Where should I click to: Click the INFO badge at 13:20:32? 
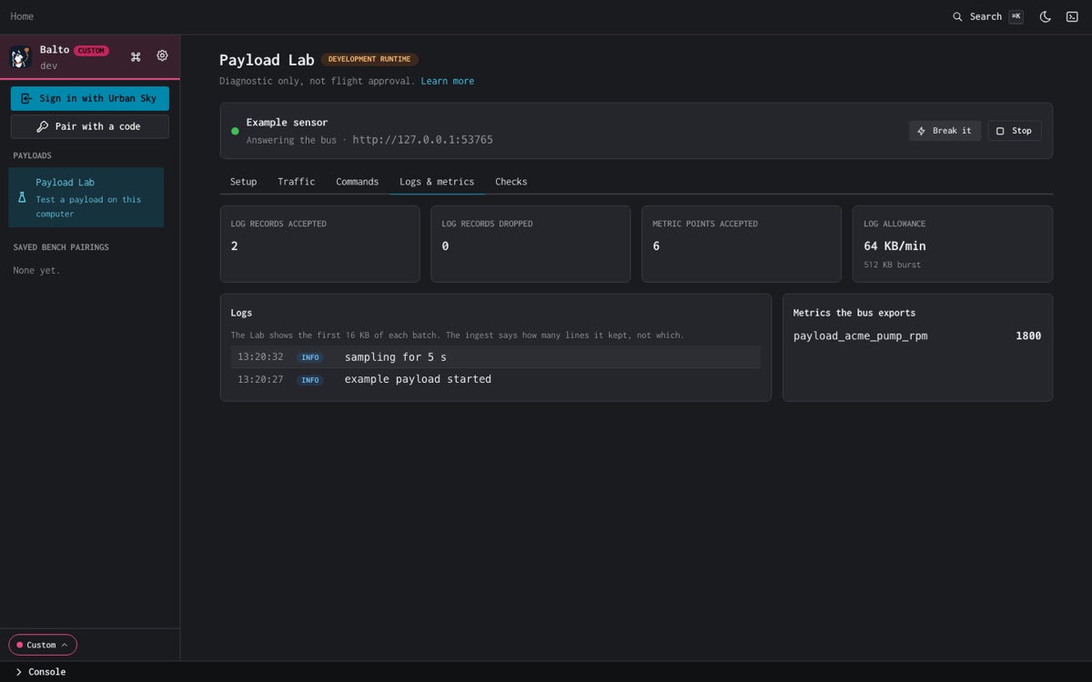(x=310, y=358)
